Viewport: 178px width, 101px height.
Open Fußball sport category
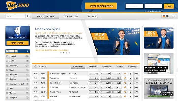pos(18,56)
